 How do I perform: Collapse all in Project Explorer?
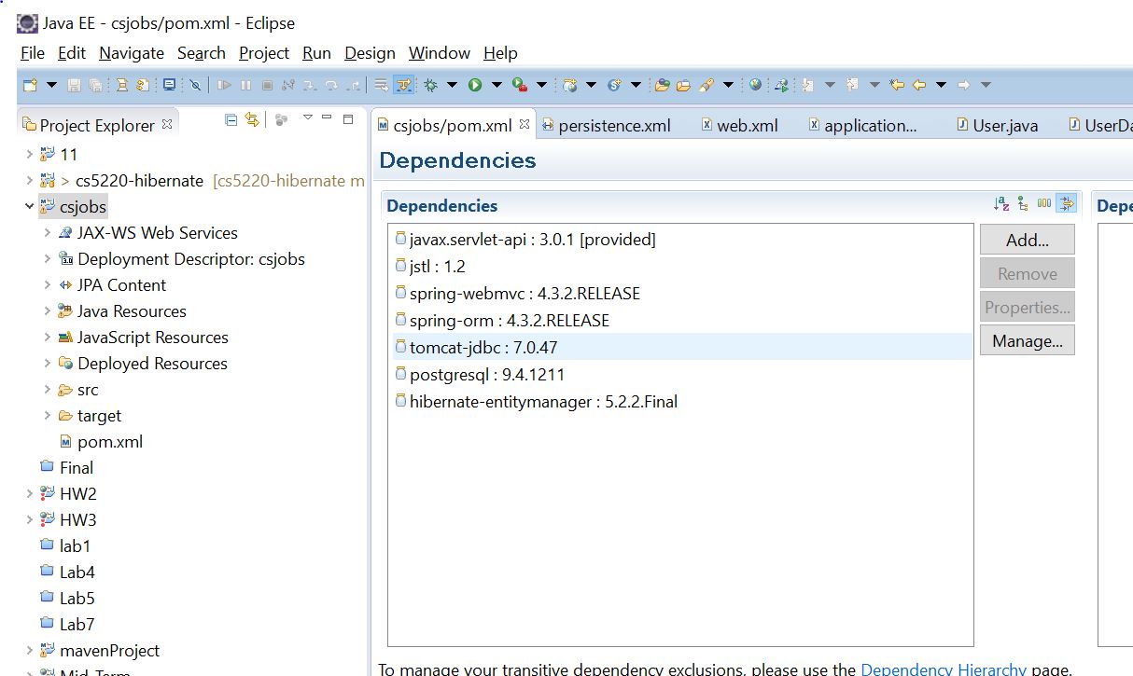click(x=231, y=119)
